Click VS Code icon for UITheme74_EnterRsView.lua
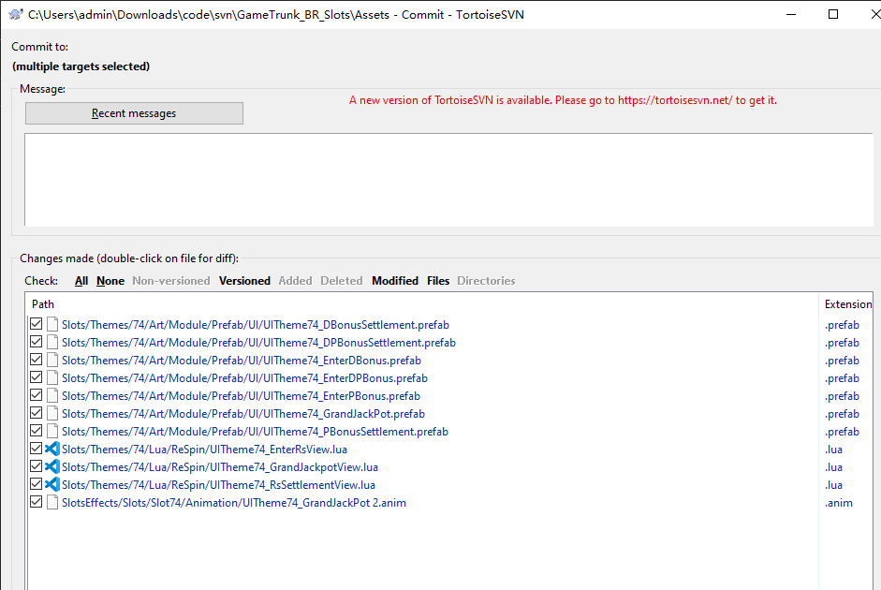 click(52, 450)
